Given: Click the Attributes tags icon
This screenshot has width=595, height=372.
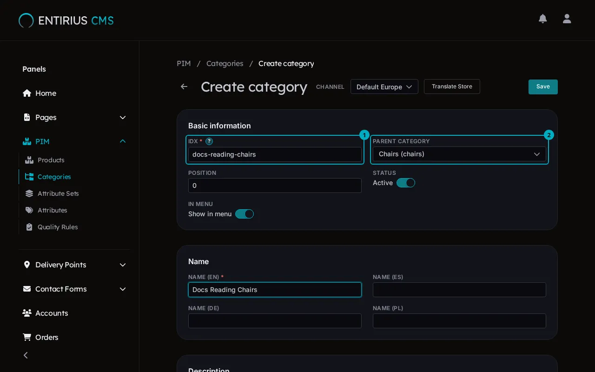Looking at the screenshot, I should 29,210.
